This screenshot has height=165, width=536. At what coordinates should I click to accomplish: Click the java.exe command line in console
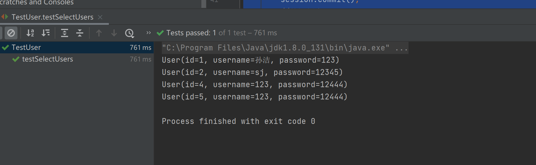(276, 48)
